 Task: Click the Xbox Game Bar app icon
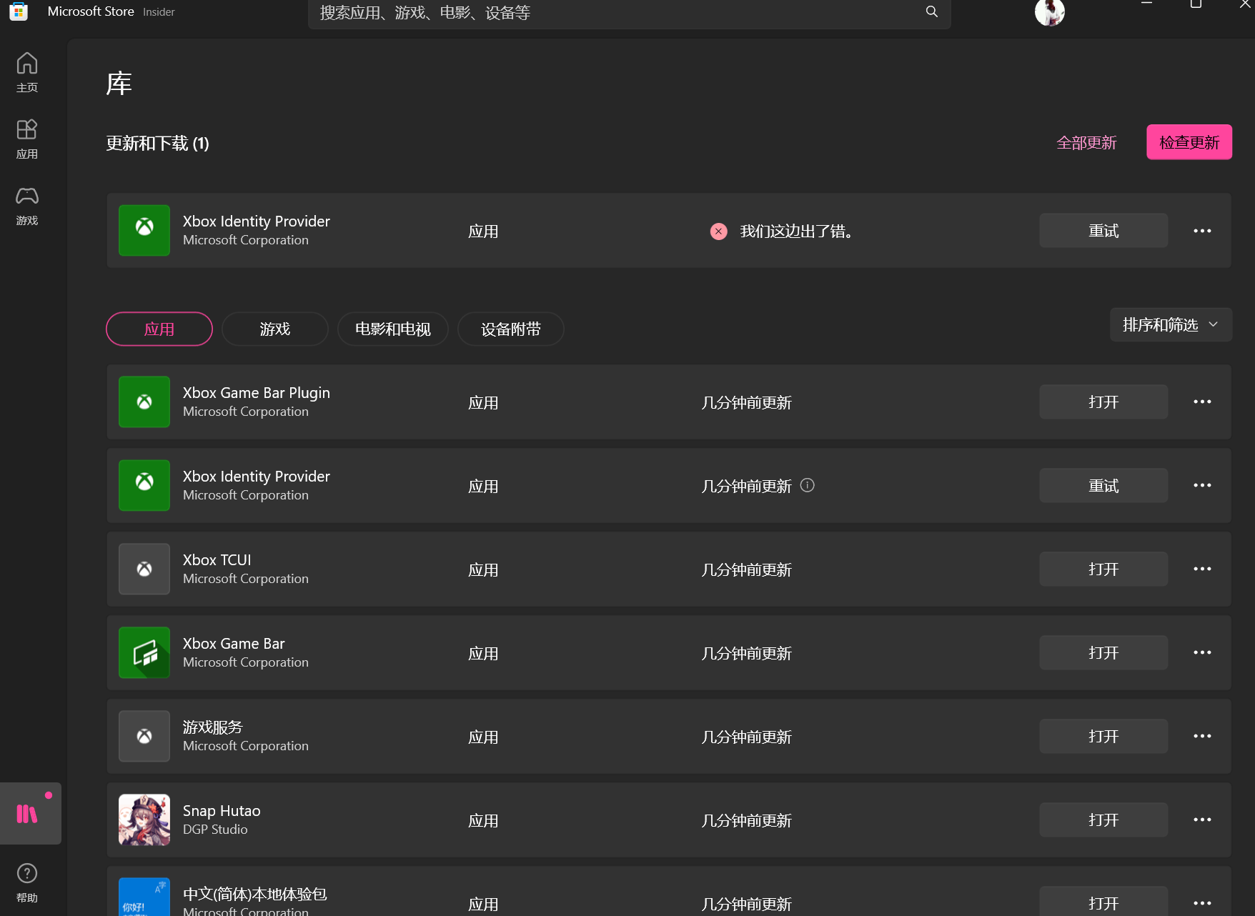[144, 652]
